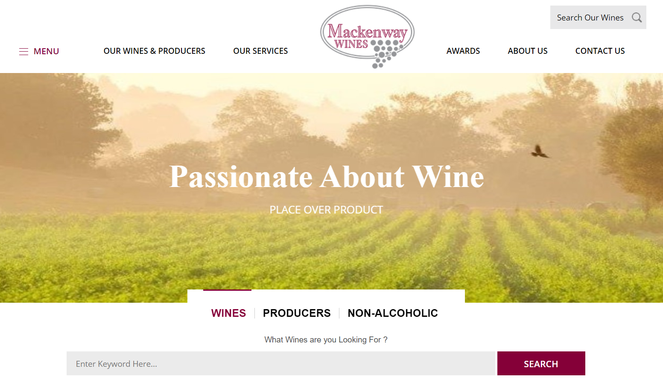
Task: Visit the About Us page
Action: tap(528, 51)
